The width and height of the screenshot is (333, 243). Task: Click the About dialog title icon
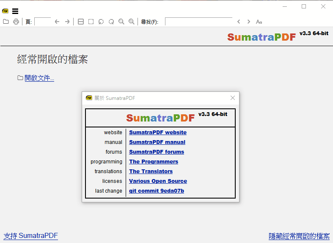pyautogui.click(x=89, y=98)
